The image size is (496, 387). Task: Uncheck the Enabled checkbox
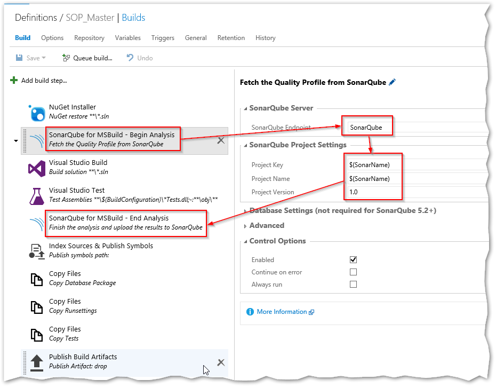tap(353, 260)
